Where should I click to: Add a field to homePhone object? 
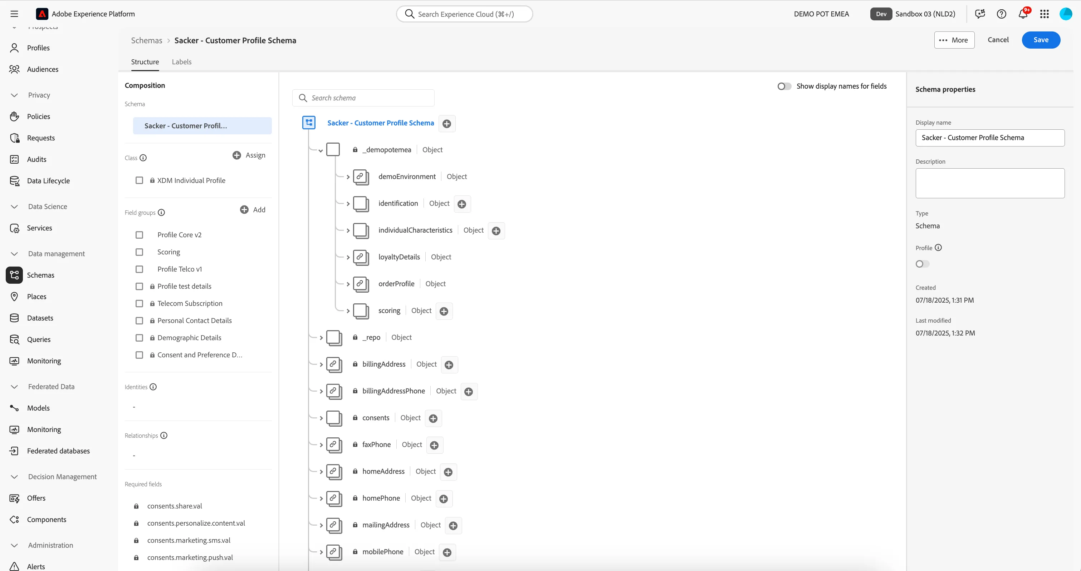point(444,499)
